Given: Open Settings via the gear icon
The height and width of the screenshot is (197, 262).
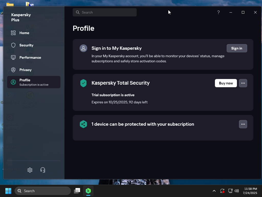Looking at the screenshot, I should (x=30, y=170).
